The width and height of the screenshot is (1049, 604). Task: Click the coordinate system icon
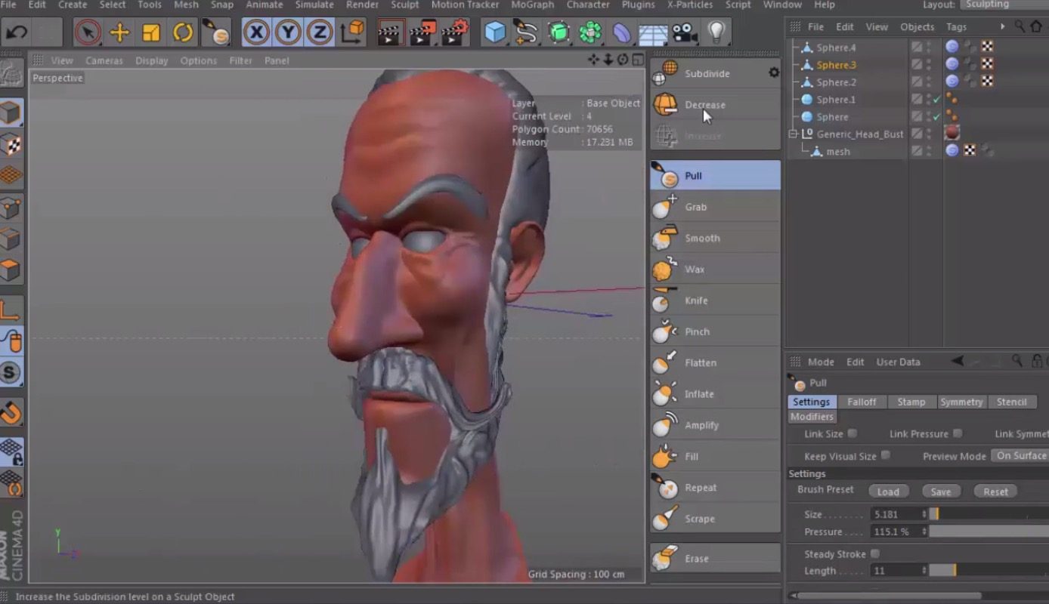click(x=352, y=32)
